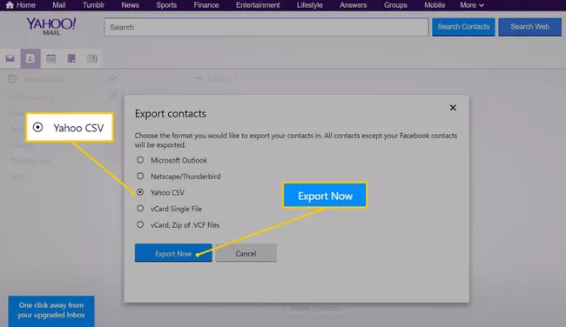
Task: Choose the Netscape/Thunderbird format option
Action: click(140, 176)
